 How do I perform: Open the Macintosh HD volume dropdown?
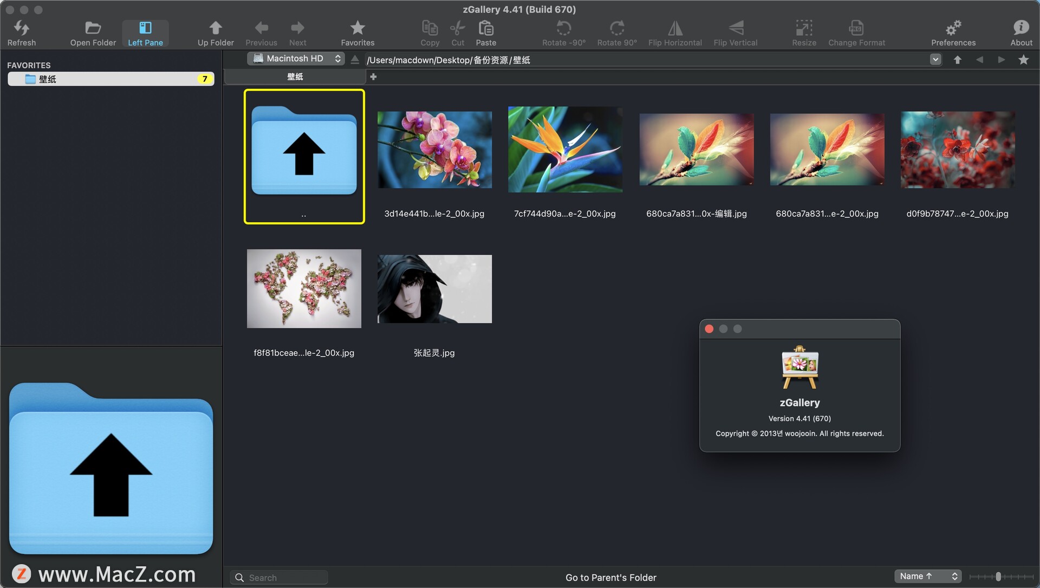tap(296, 59)
